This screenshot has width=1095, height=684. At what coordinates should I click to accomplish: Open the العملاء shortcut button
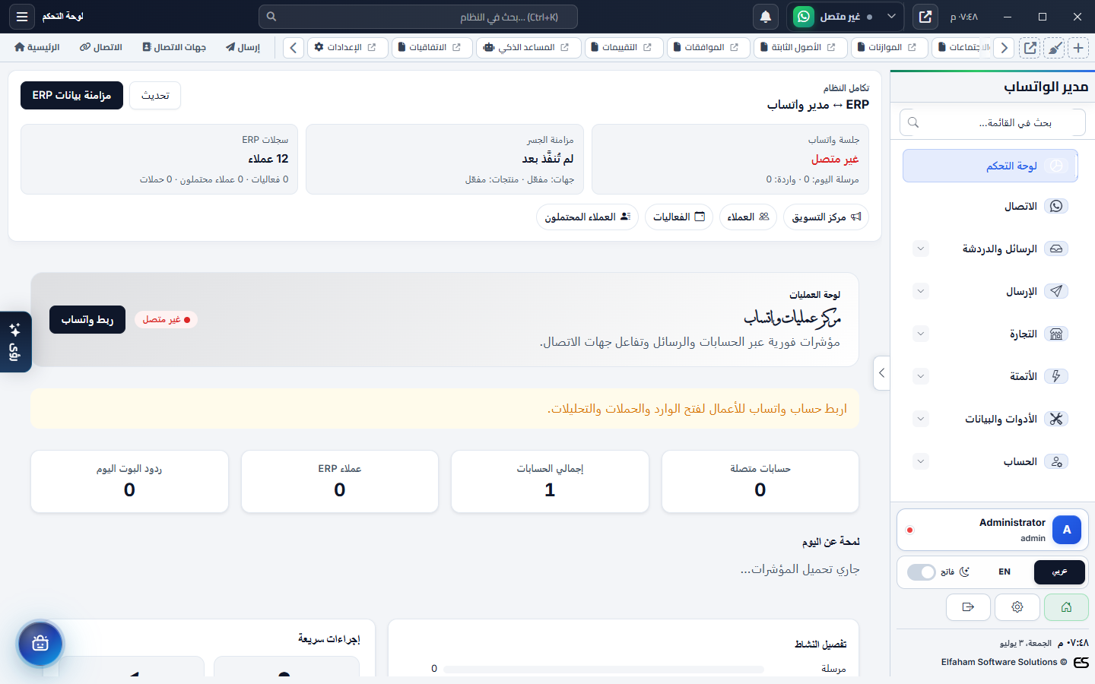[748, 217]
